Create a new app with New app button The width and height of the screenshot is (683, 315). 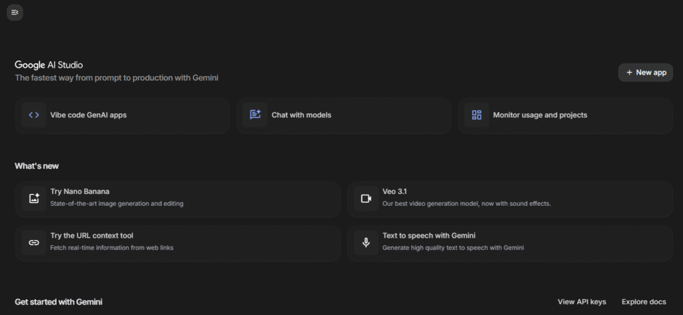[646, 73]
